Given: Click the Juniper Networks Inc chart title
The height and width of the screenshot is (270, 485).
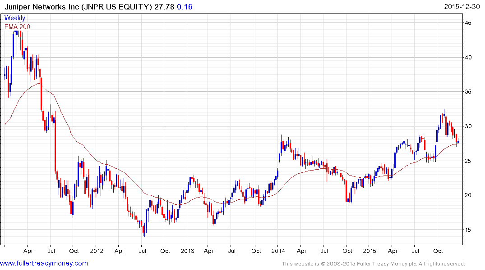Looking at the screenshot, I should 78,7.
